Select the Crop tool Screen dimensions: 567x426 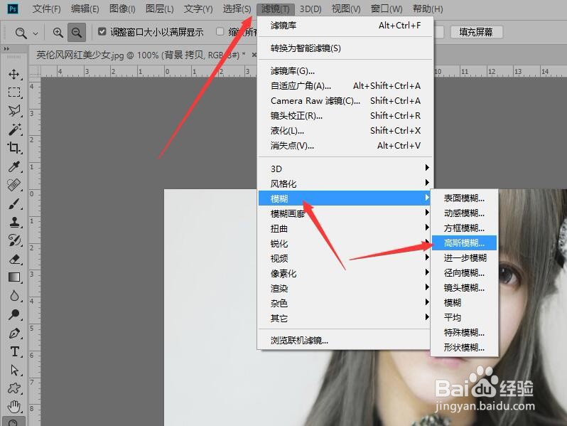click(x=14, y=148)
